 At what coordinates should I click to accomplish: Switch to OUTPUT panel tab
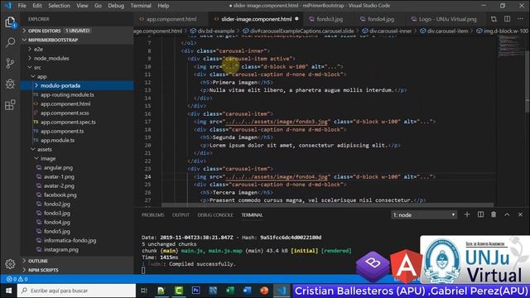[181, 215]
